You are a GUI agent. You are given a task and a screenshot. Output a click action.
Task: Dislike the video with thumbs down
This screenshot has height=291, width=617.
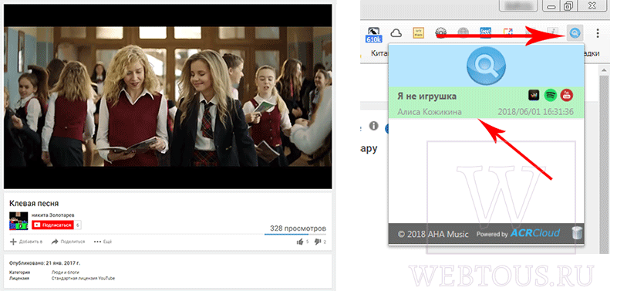tap(320, 242)
